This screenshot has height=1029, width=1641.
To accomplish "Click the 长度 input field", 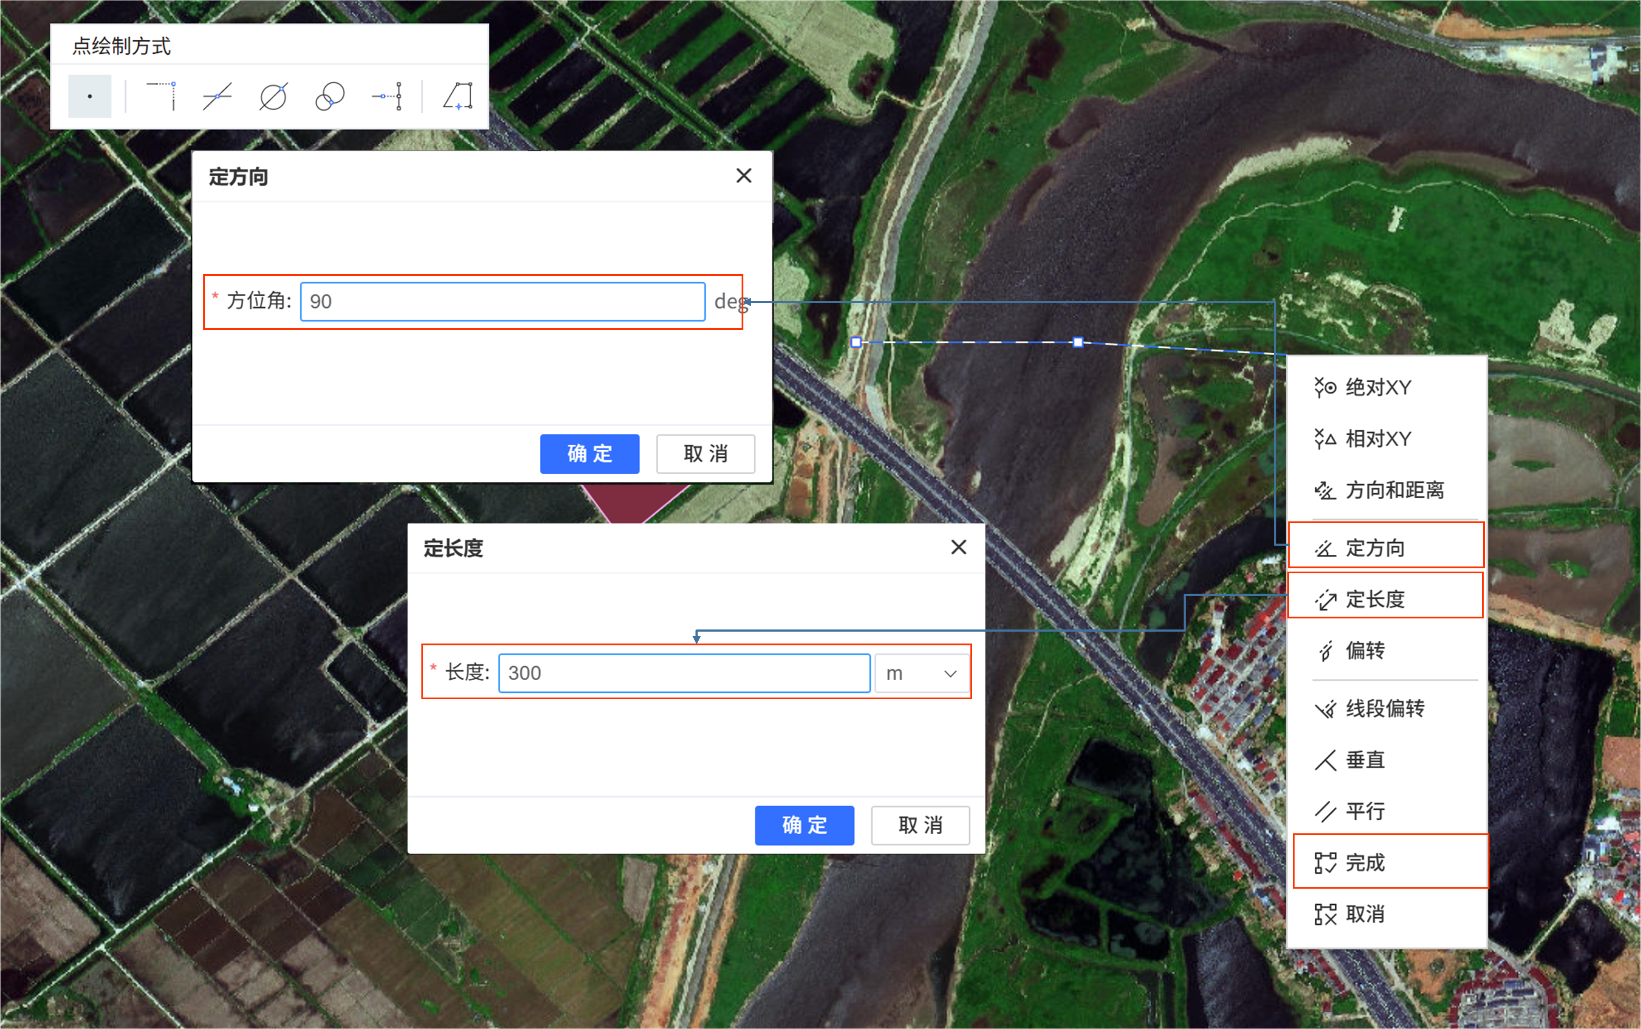I will pos(684,673).
